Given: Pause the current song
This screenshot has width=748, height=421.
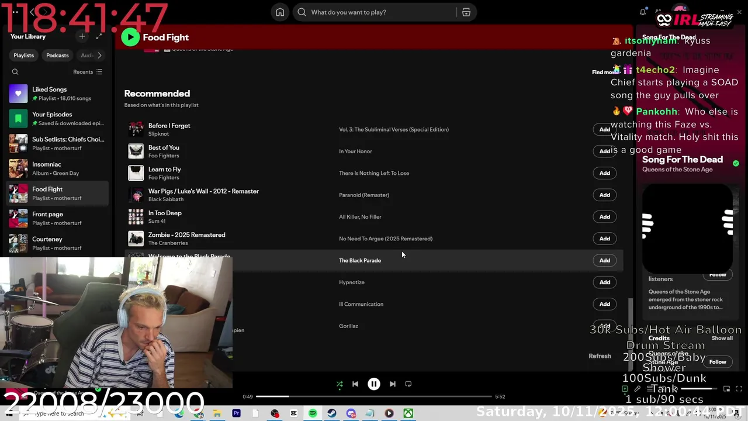Looking at the screenshot, I should point(374,384).
